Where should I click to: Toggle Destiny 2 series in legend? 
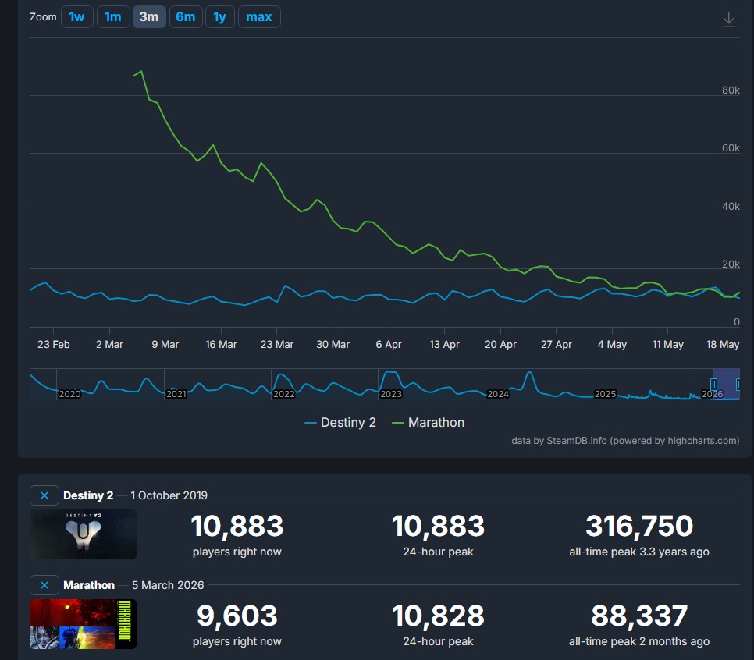tap(340, 423)
